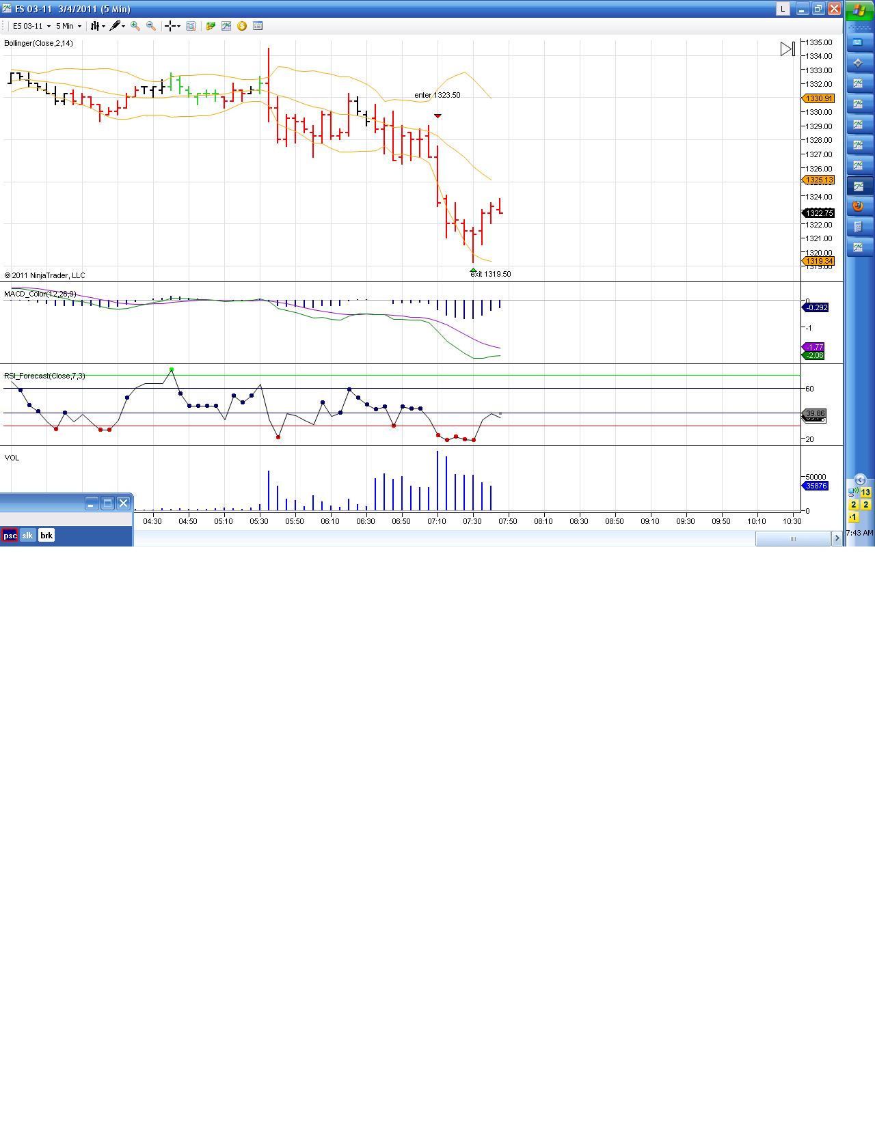Click the yellow 13 tray icon
Image resolution: width=875 pixels, height=1134 pixels.
pos(865,493)
